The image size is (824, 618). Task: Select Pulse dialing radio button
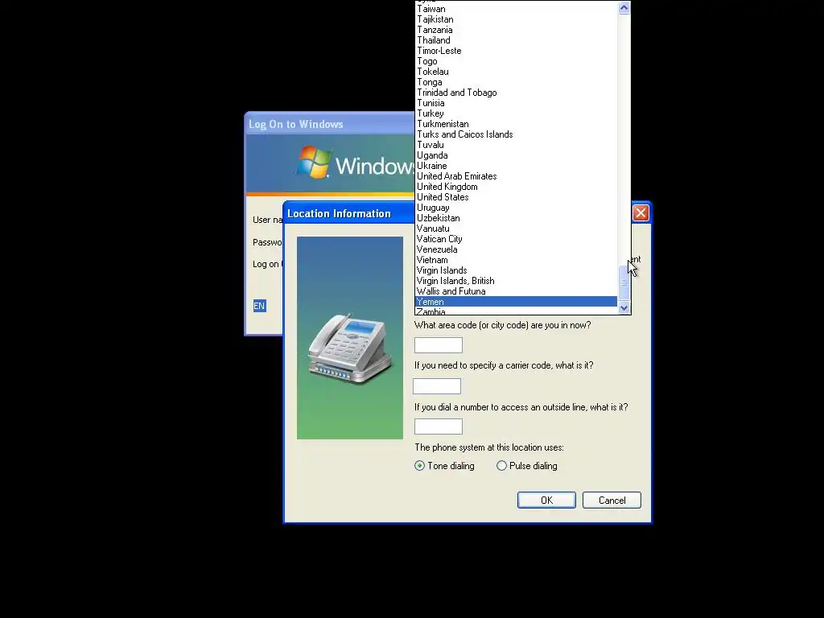[501, 466]
